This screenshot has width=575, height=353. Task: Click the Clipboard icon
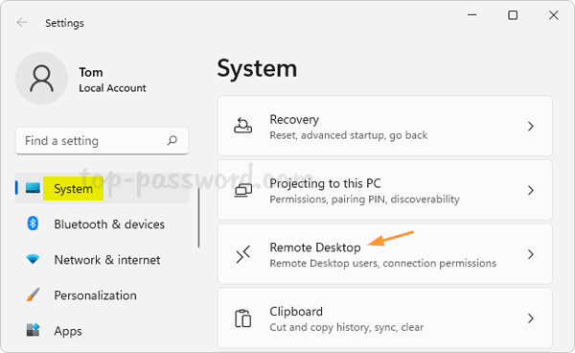coord(242,318)
